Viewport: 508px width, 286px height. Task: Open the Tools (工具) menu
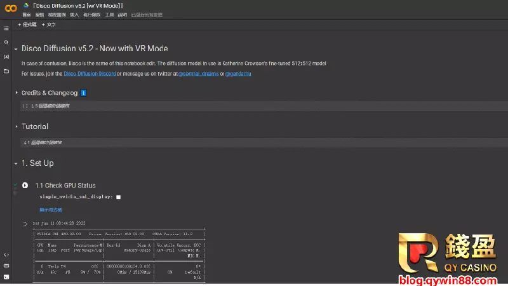click(110, 15)
